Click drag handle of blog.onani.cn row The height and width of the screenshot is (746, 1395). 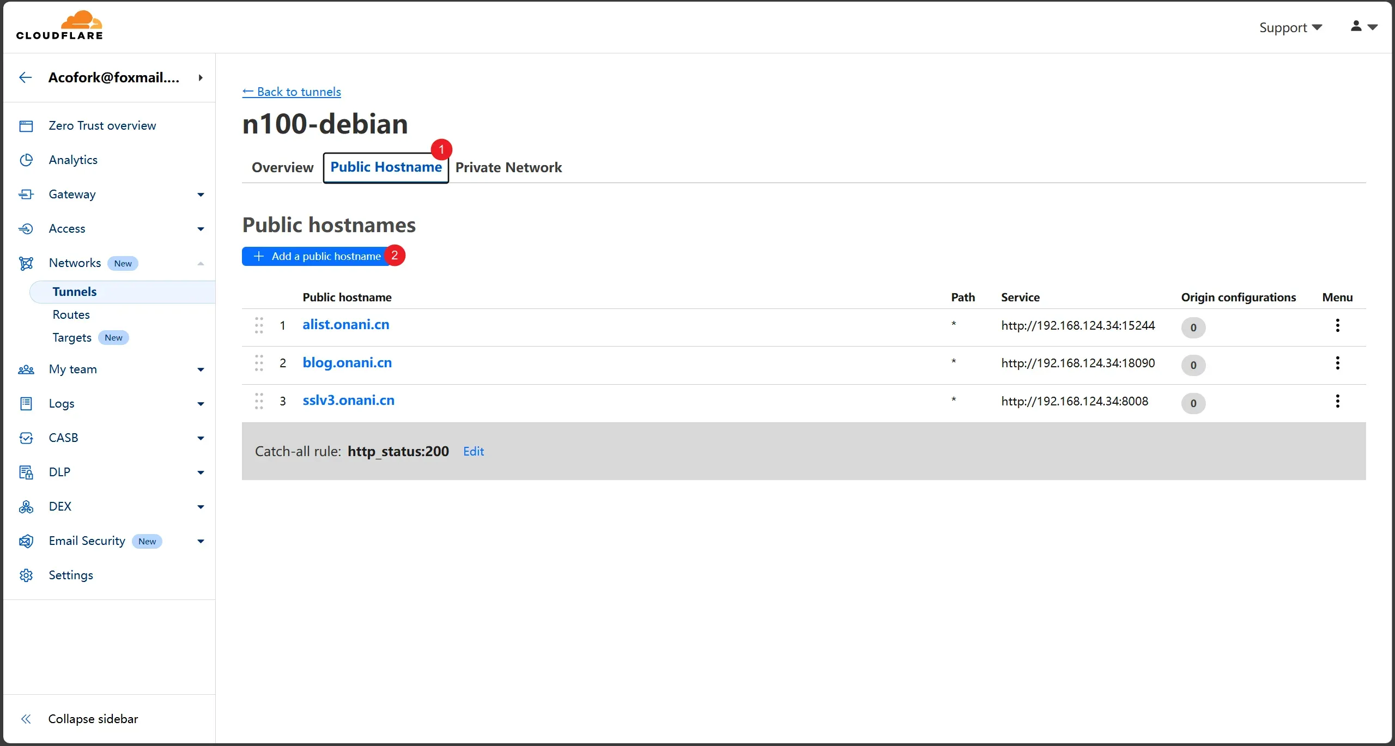(x=259, y=363)
